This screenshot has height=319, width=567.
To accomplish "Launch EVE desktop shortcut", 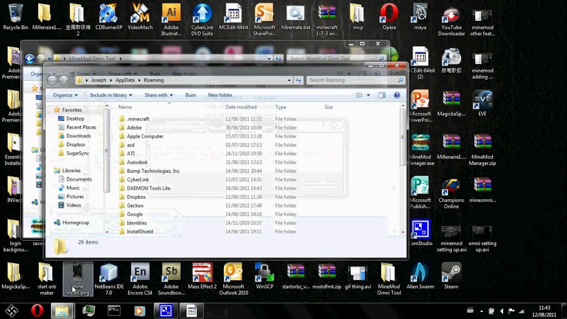I will [482, 104].
